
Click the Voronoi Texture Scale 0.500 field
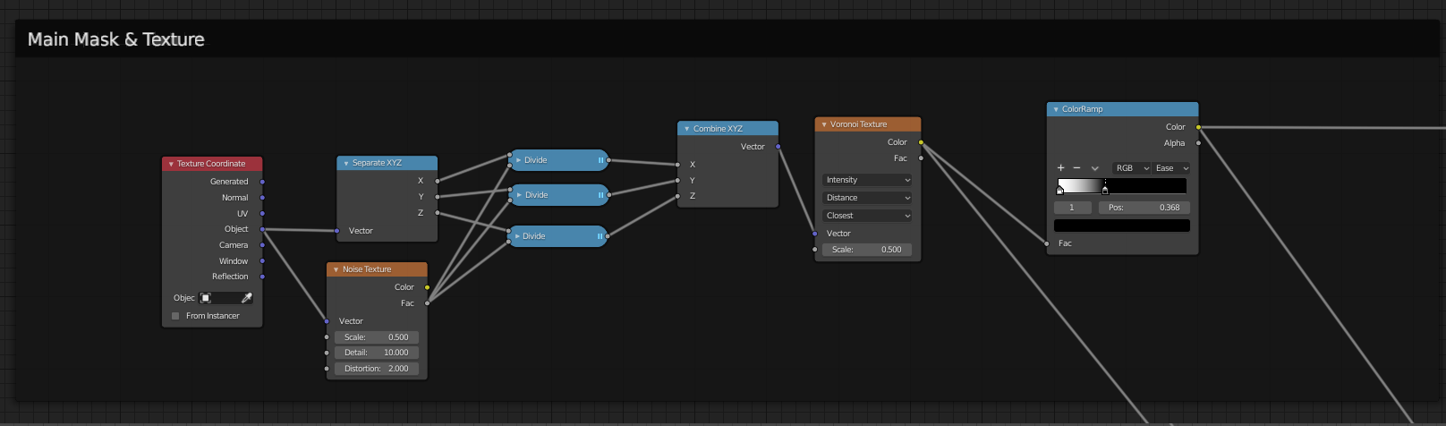pyautogui.click(x=867, y=250)
